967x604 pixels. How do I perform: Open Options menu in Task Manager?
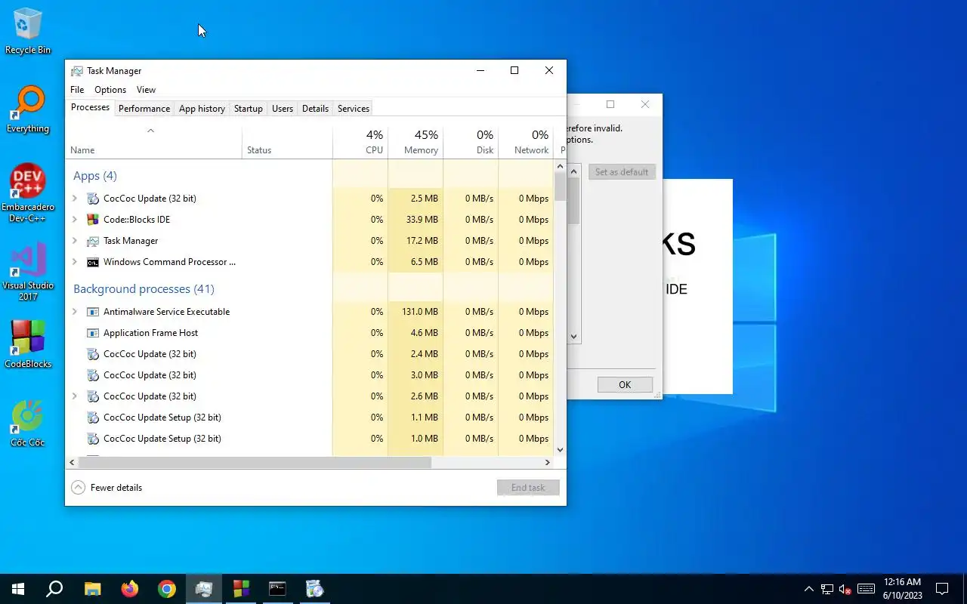(x=110, y=90)
